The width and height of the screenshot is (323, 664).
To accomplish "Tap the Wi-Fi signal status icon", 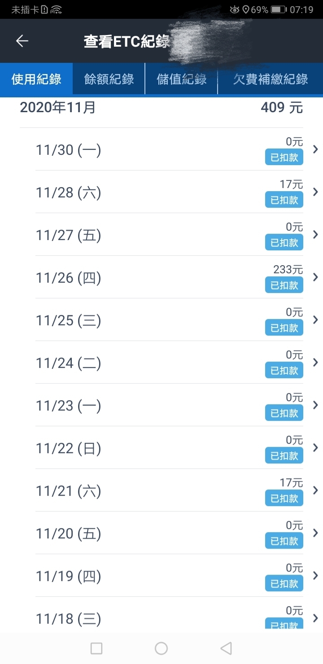I will point(56,9).
